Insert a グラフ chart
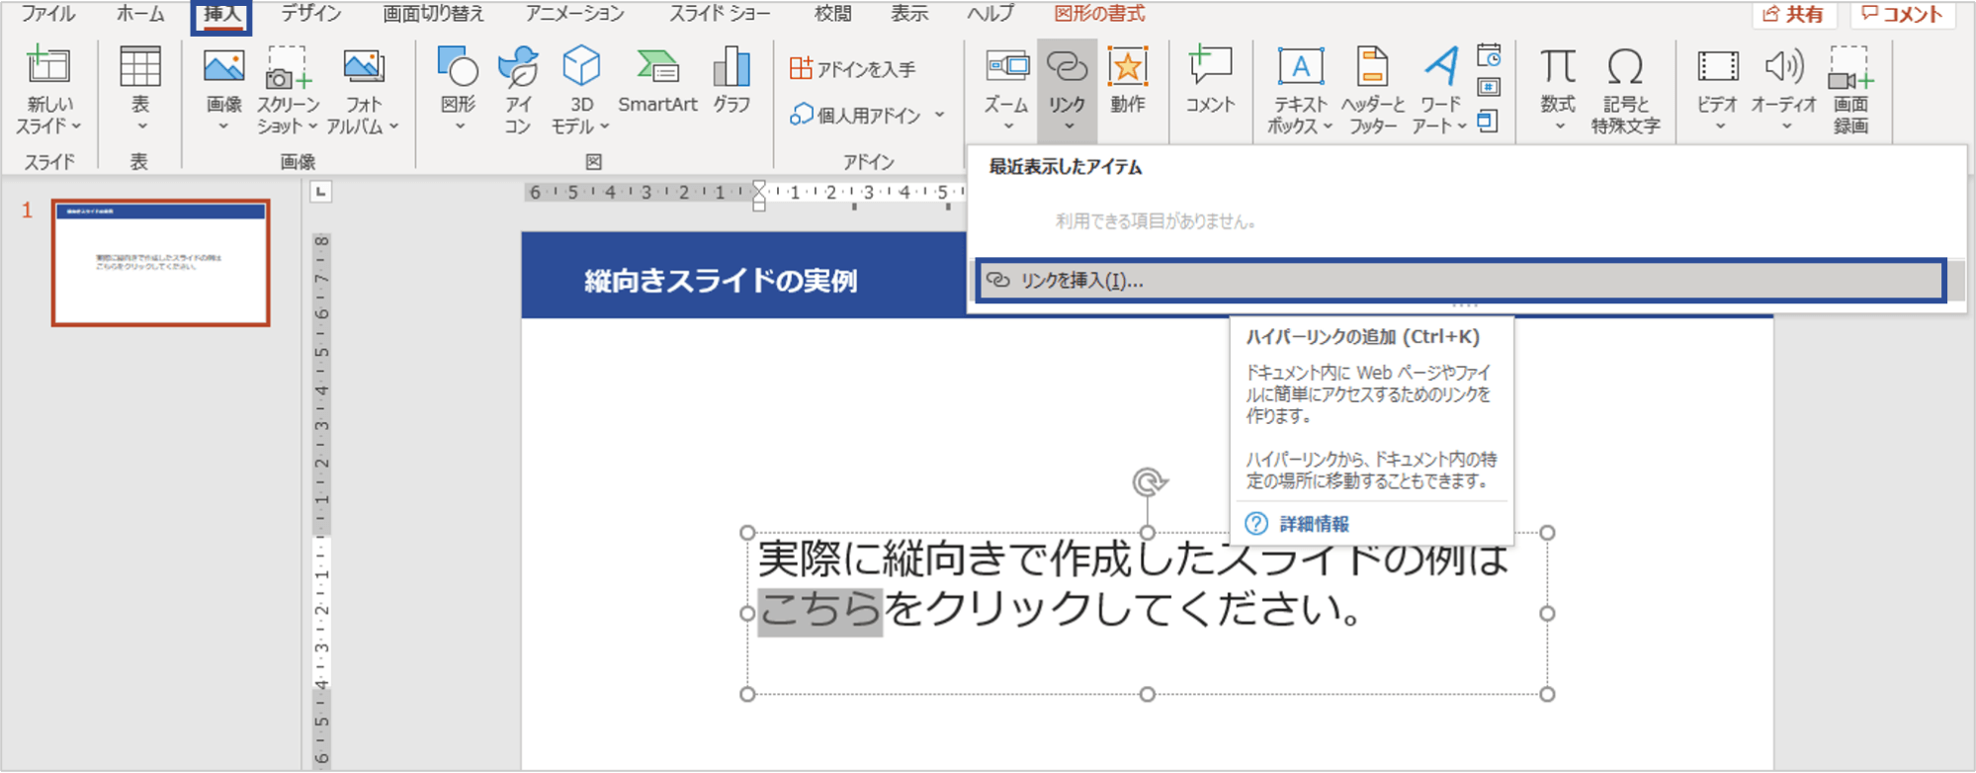1976x773 pixels. pos(731,80)
